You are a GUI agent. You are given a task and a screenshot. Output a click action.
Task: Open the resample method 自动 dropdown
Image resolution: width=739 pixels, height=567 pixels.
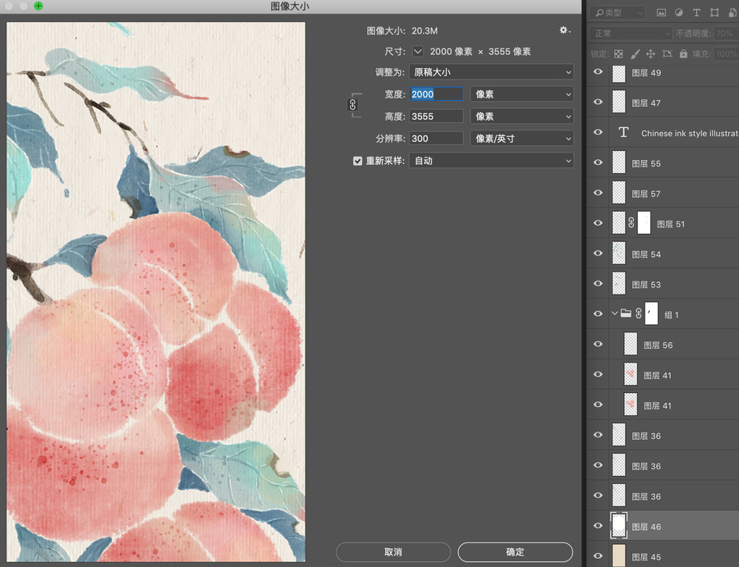click(491, 161)
